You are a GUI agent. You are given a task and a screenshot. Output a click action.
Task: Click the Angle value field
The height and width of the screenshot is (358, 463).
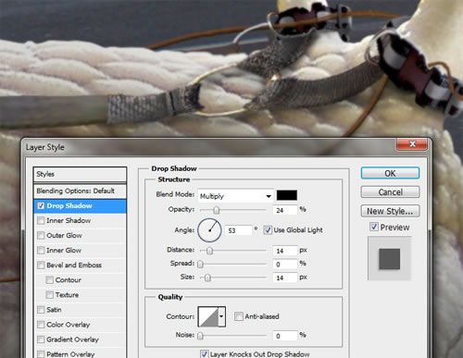pos(239,230)
